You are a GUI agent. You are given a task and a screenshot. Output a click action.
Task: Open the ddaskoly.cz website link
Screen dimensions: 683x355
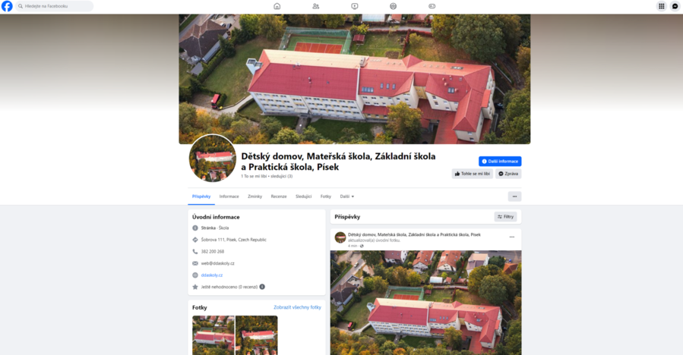click(212, 275)
